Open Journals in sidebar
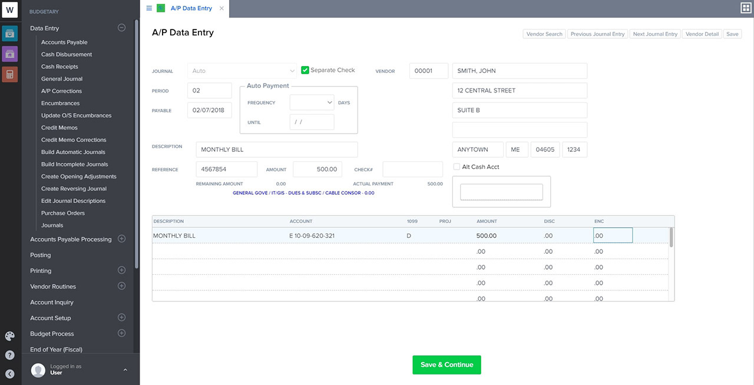754x385 pixels. pos(52,225)
